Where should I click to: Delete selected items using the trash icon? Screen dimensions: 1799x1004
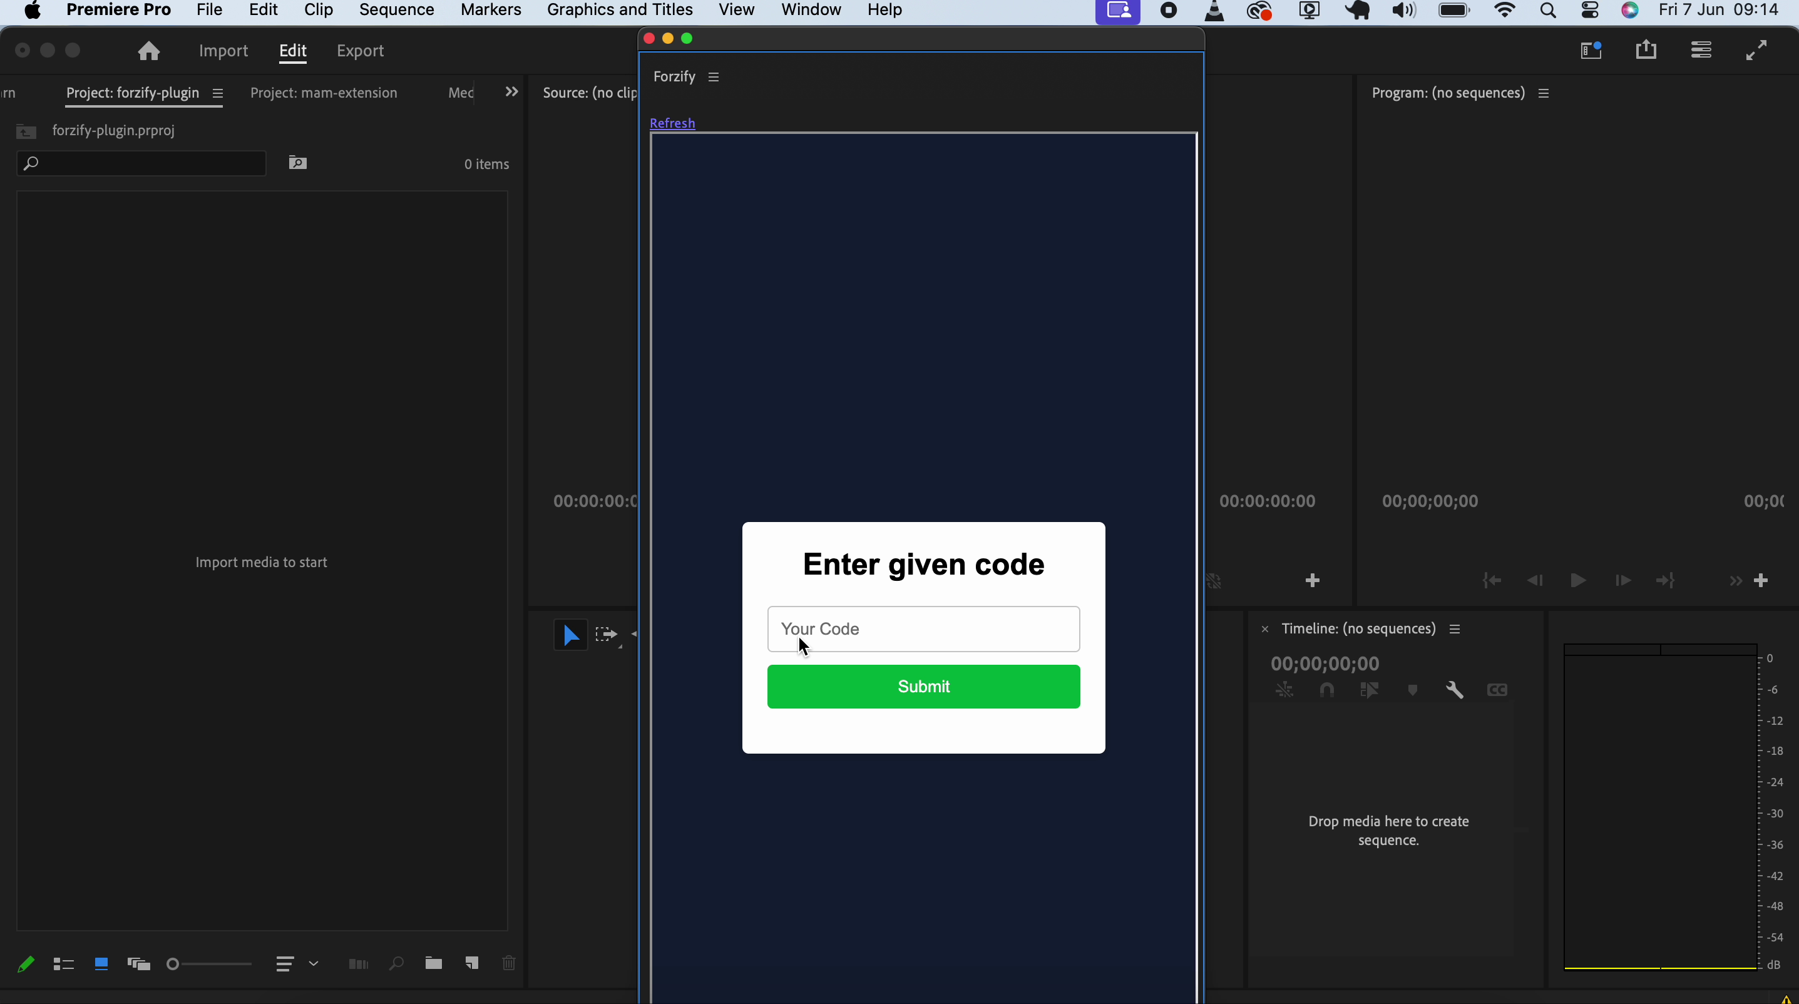coord(508,963)
